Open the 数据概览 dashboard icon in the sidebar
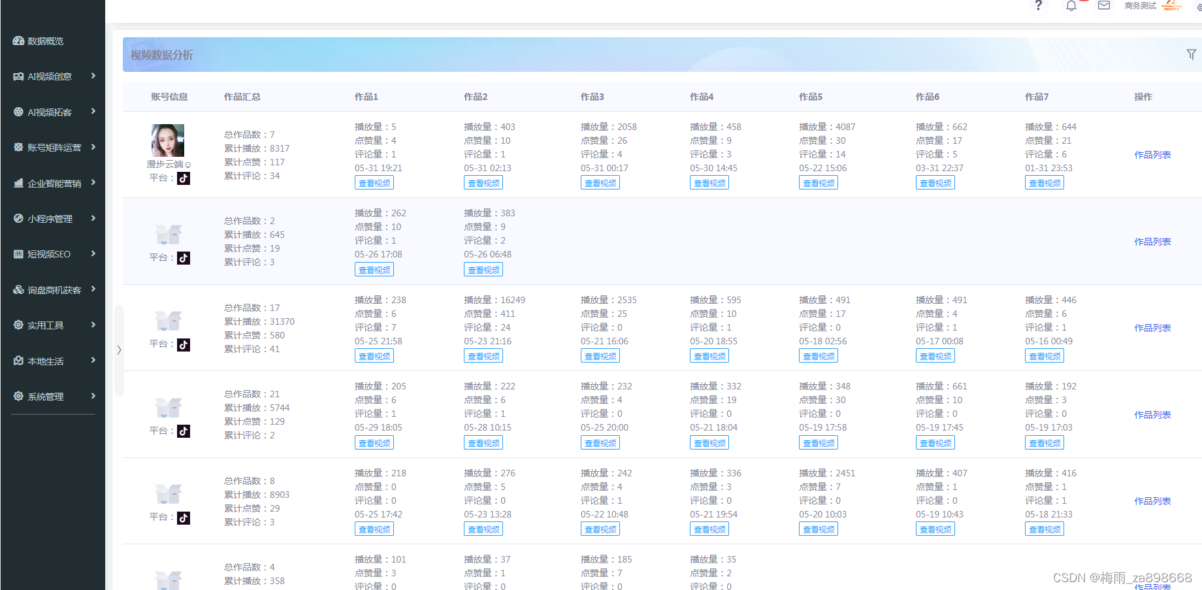Screen dimensions: 1202x590 coord(18,41)
